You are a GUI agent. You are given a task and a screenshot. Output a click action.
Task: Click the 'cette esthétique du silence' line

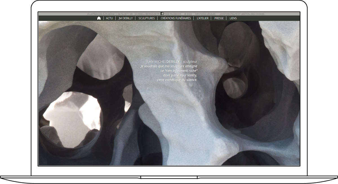[177, 80]
